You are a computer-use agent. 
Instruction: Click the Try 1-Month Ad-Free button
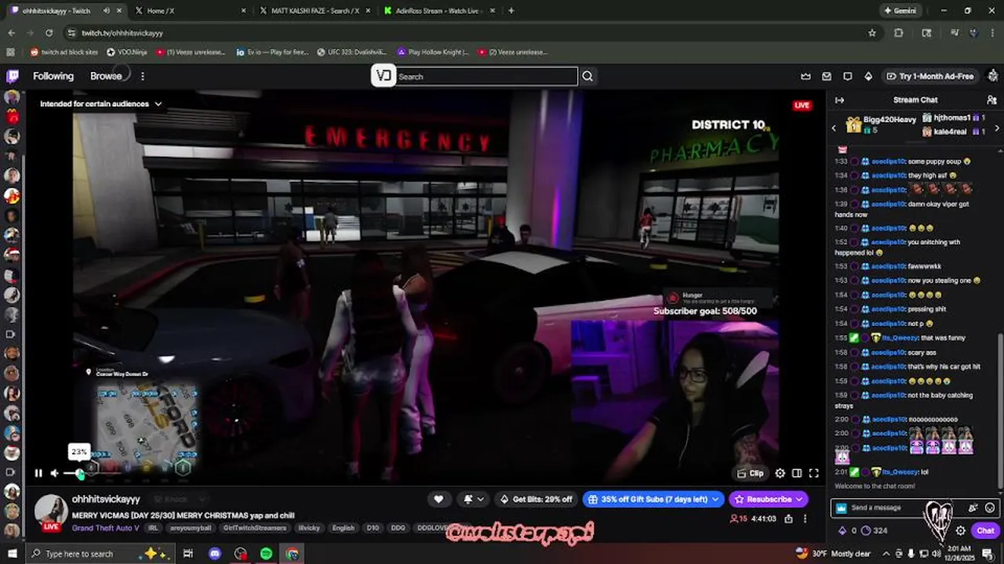[x=930, y=76]
